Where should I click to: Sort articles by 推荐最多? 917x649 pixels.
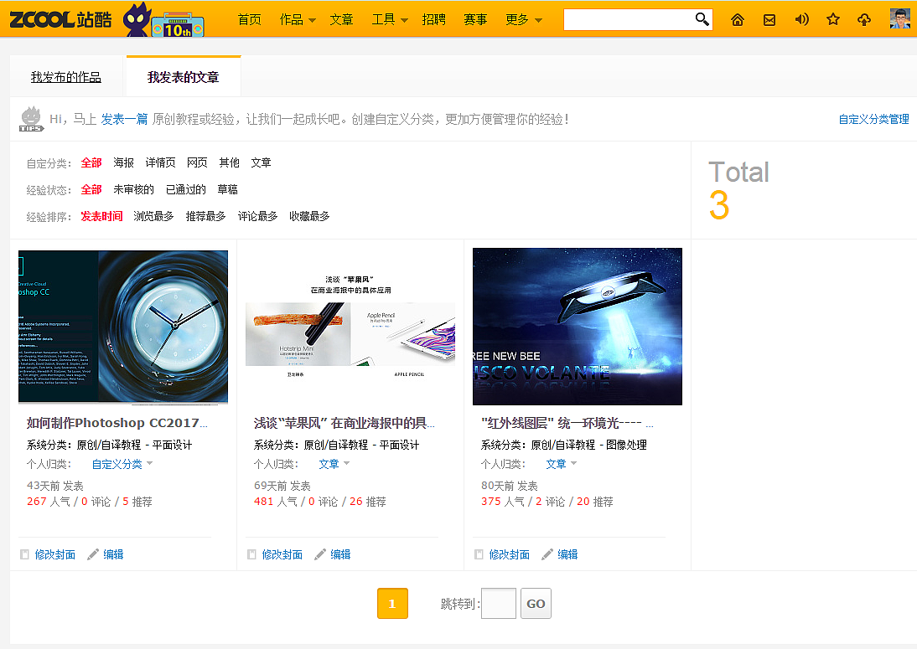pos(206,216)
